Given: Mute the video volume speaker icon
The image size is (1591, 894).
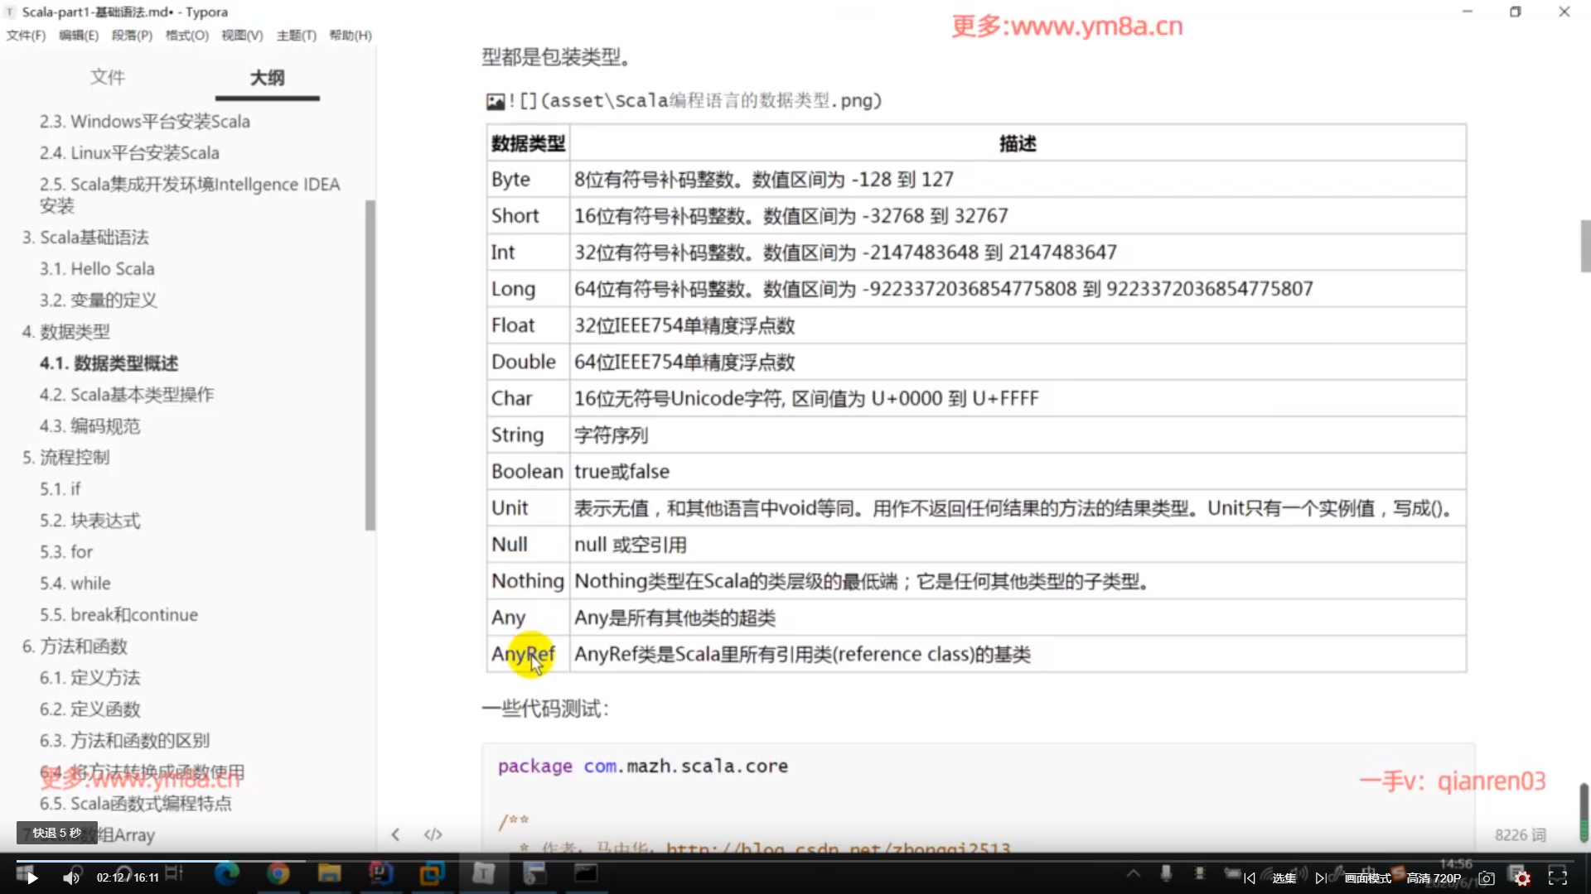Looking at the screenshot, I should [71, 878].
